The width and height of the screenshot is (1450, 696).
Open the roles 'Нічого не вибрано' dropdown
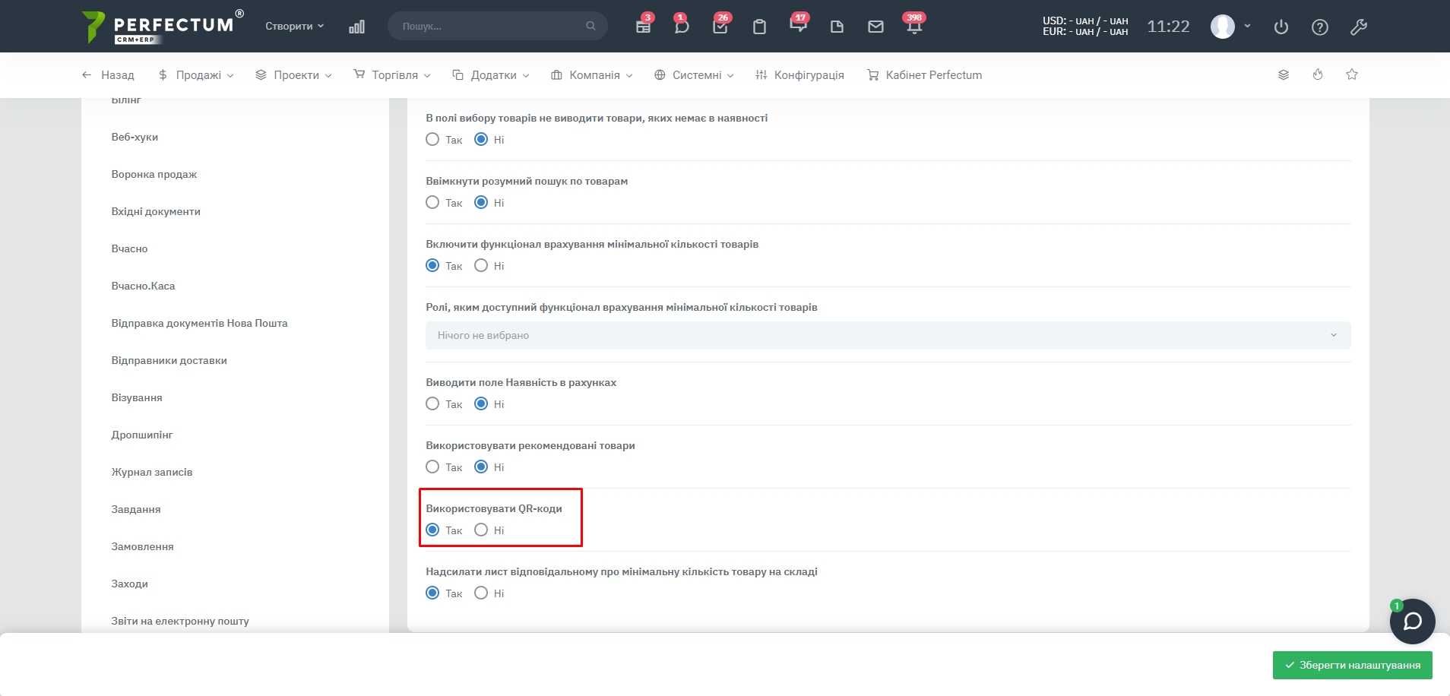coord(888,335)
